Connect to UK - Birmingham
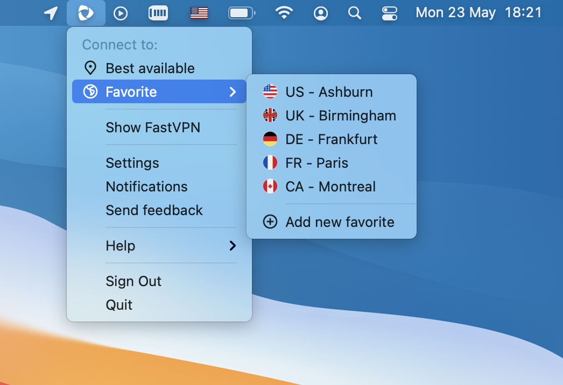This screenshot has width=563, height=385. [332, 116]
